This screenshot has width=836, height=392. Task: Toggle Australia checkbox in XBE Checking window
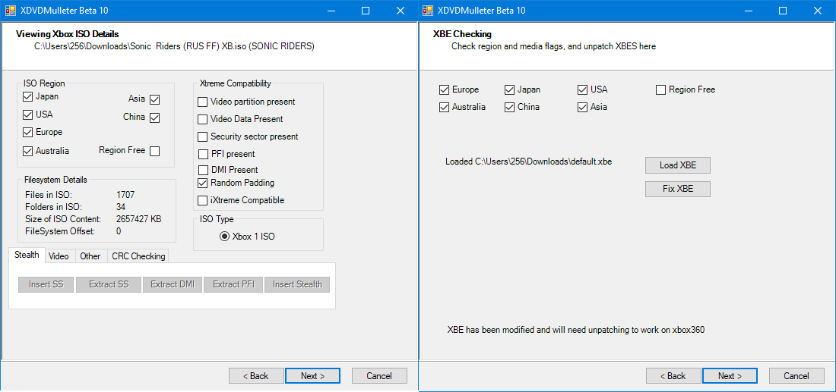(444, 108)
